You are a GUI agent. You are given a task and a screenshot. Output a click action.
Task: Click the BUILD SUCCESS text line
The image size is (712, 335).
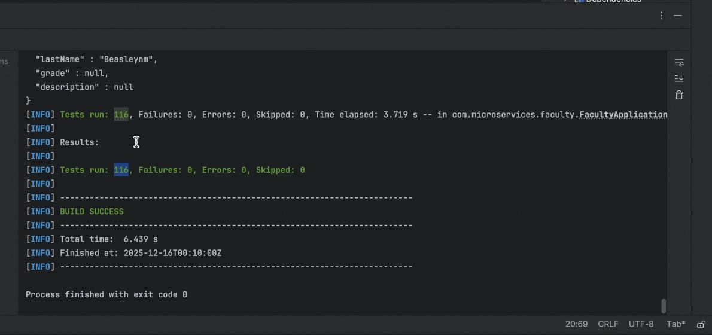click(x=92, y=212)
